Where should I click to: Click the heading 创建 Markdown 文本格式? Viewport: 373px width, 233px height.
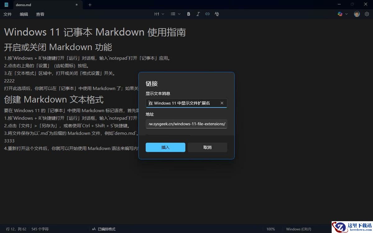click(53, 99)
